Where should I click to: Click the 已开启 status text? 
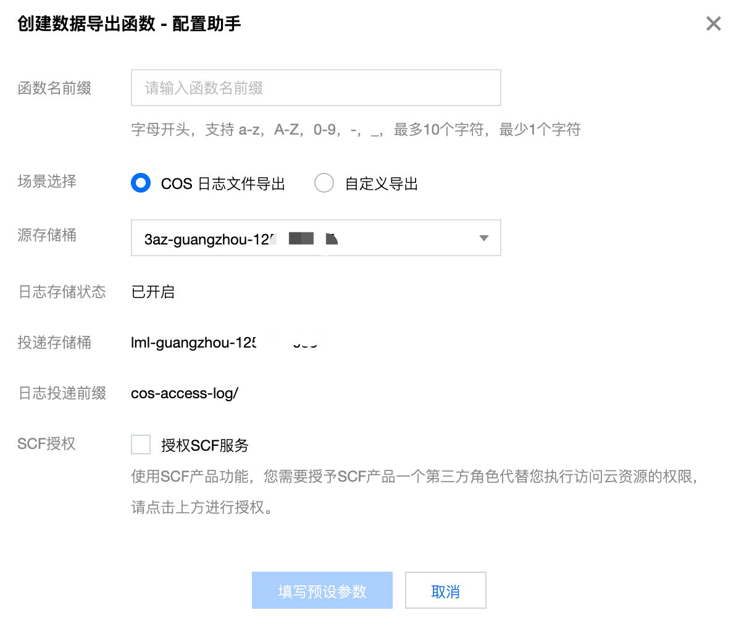[153, 292]
